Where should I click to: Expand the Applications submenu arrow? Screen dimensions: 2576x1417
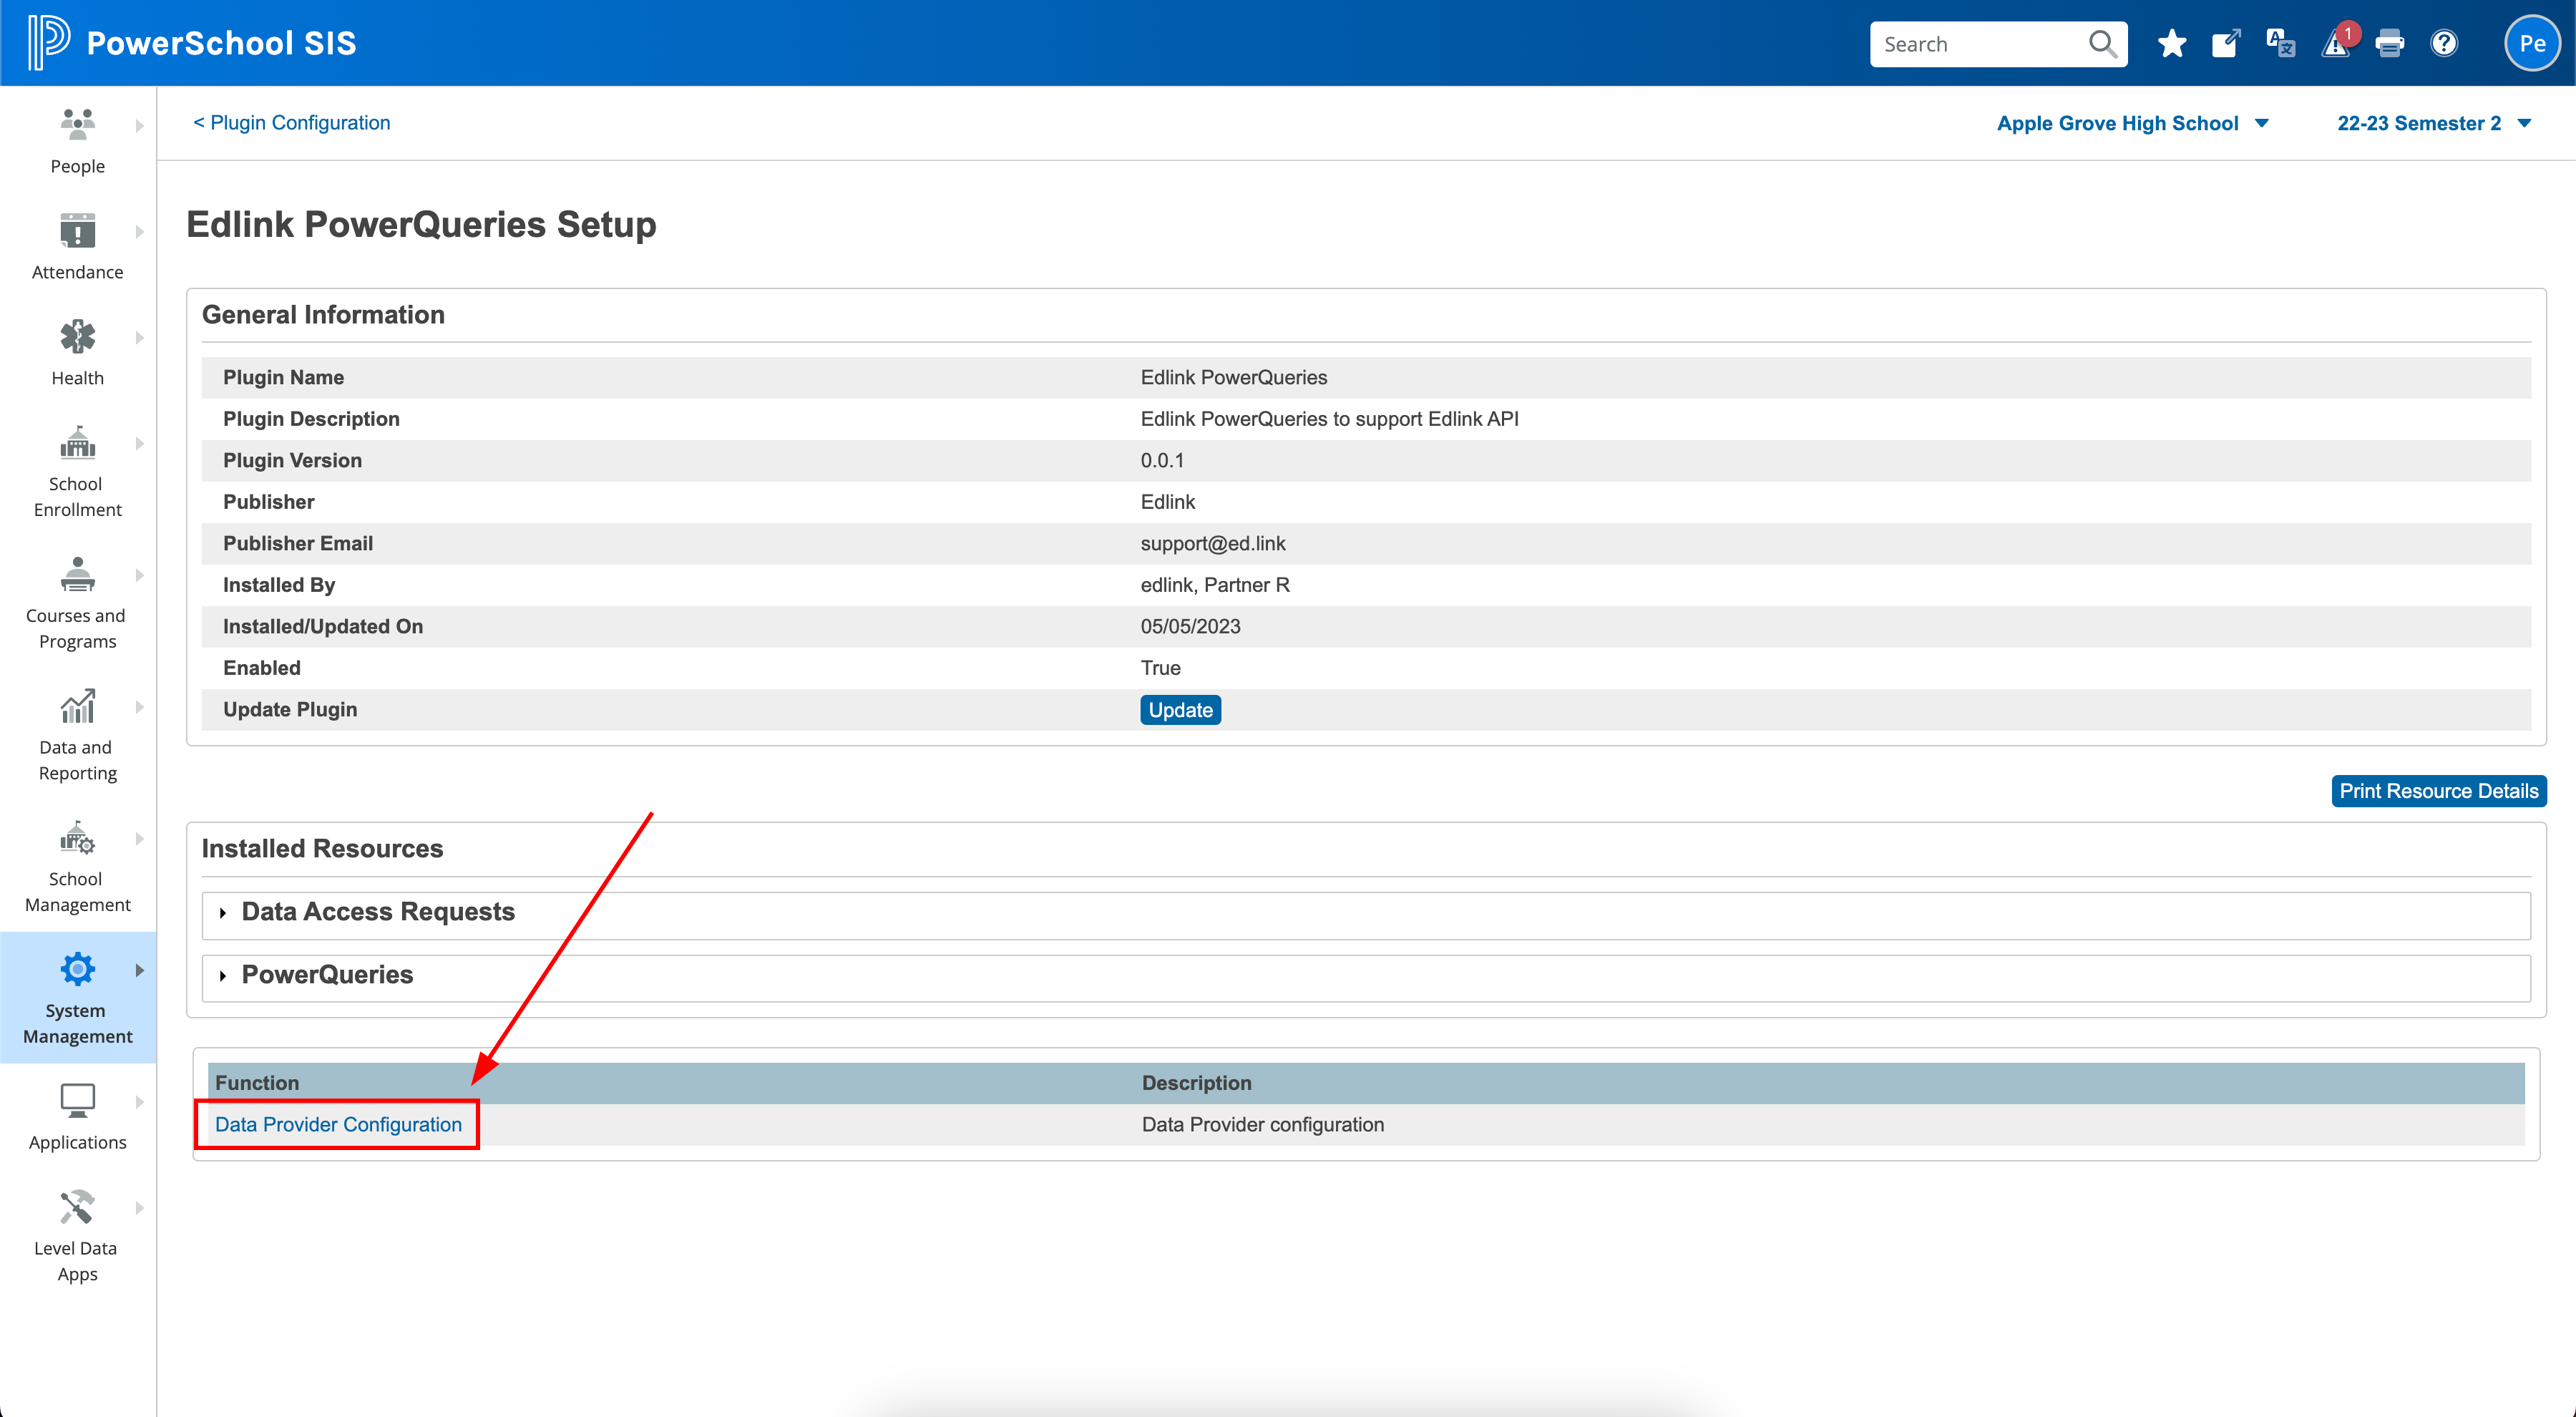139,1102
